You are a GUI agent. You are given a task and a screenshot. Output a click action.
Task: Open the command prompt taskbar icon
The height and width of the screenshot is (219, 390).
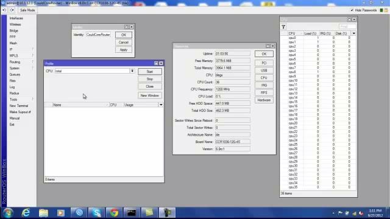pos(132,213)
